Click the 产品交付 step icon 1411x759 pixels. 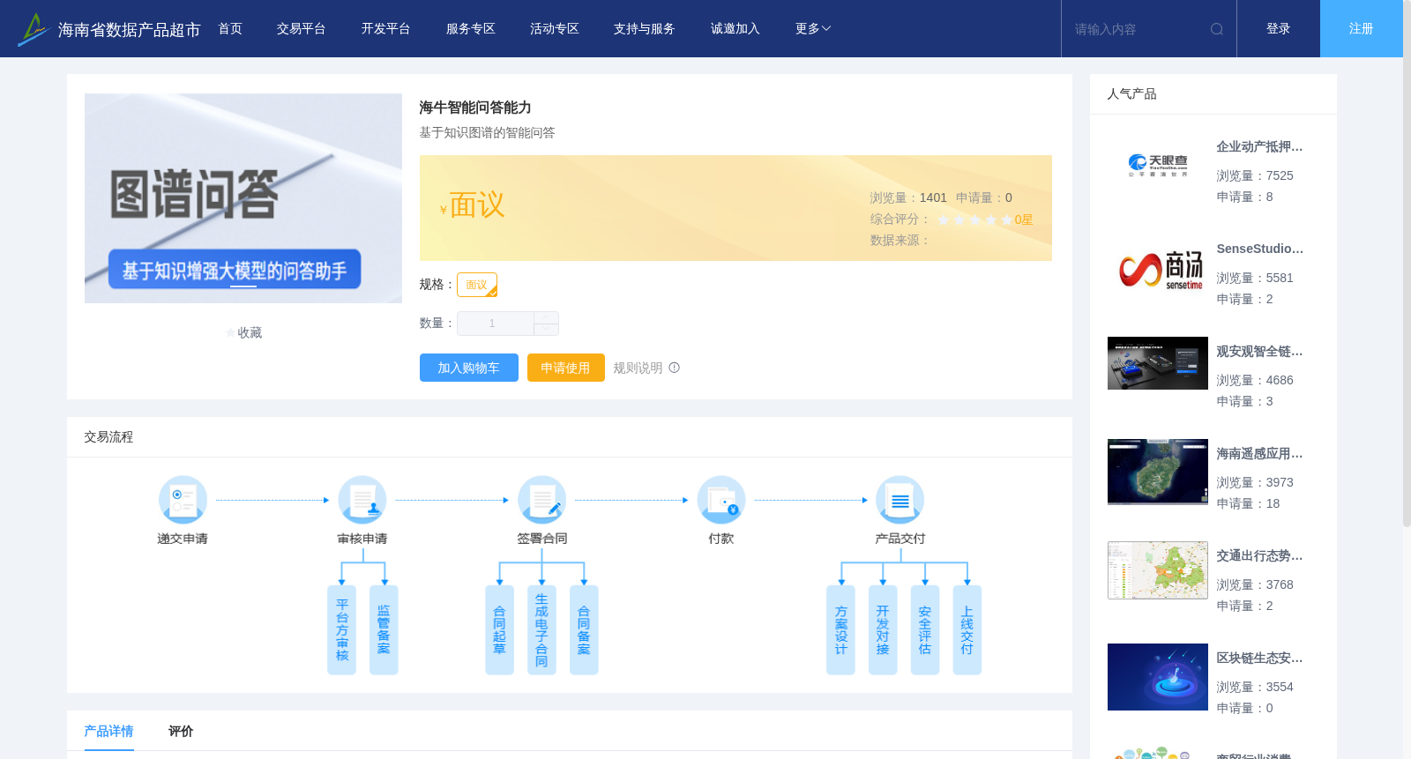[x=900, y=500]
